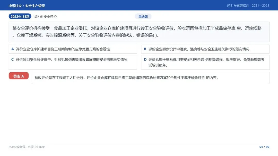The width and height of the screenshot is (278, 156).
Task: Click the question stem text box
Action: pos(139,32)
